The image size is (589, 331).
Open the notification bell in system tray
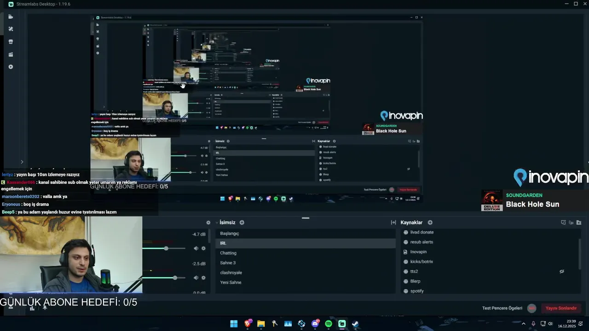click(x=581, y=324)
